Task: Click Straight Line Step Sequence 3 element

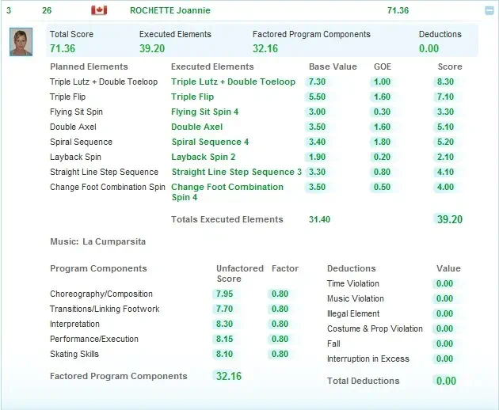Action: click(x=236, y=172)
